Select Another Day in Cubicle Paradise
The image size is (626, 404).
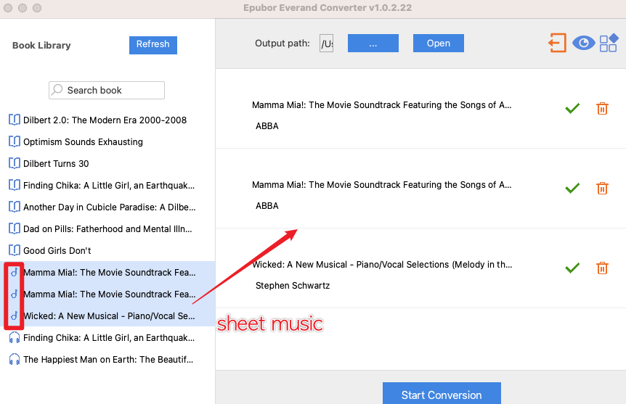point(110,207)
